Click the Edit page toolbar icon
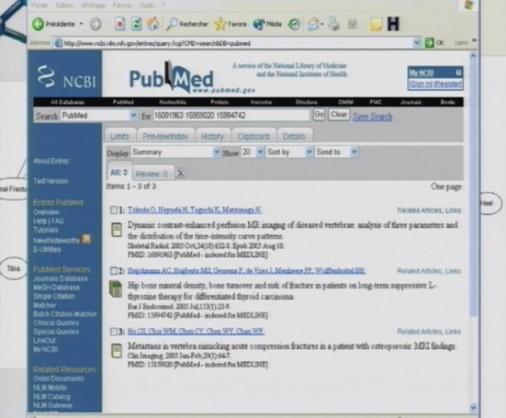Viewport: 506px width, 418px height. 352,24
